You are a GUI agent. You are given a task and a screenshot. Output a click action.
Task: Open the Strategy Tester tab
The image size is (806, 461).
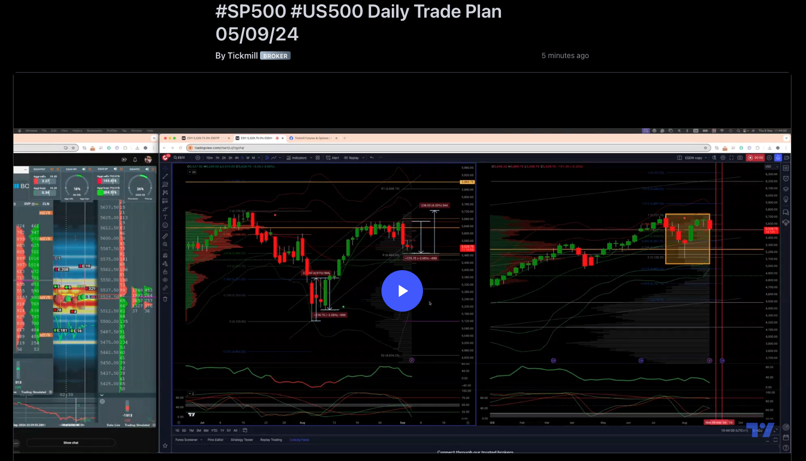[242, 440]
